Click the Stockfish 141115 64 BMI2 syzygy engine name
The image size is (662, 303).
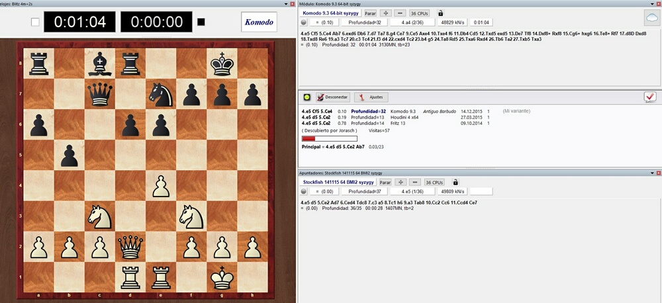pos(338,183)
